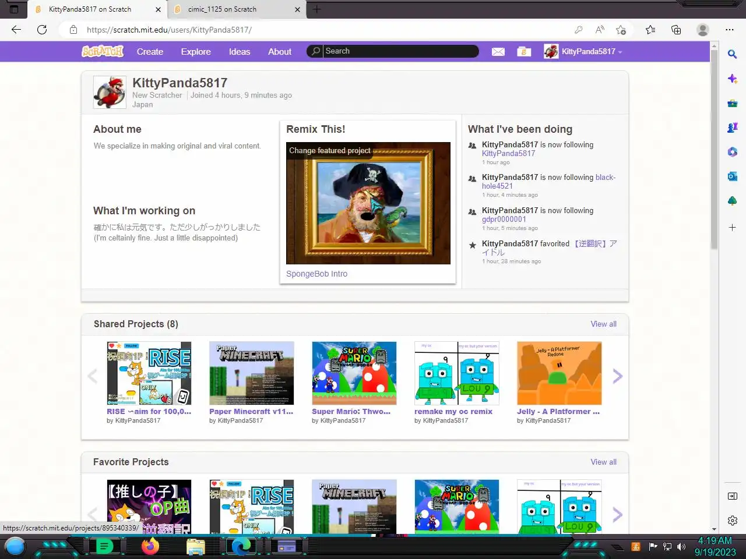Screen dimensions: 746x559
Task: Open the Microsoft 365 sidebar icon
Action: 733,152
